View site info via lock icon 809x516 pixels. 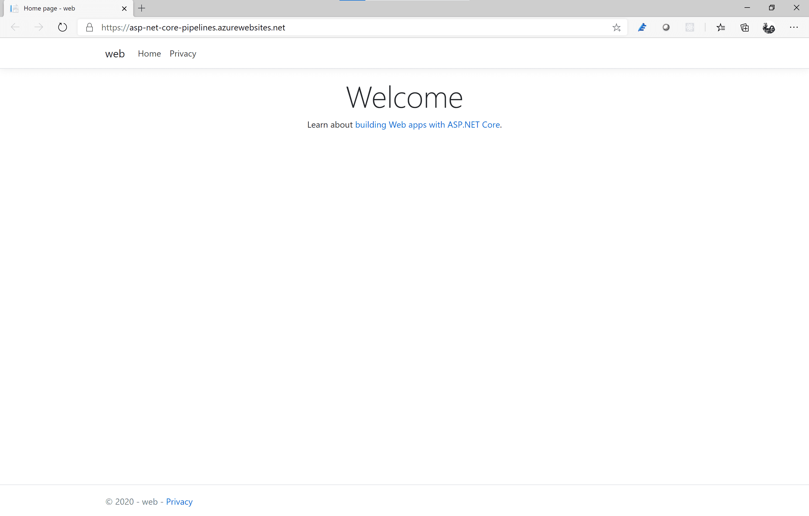pos(89,27)
